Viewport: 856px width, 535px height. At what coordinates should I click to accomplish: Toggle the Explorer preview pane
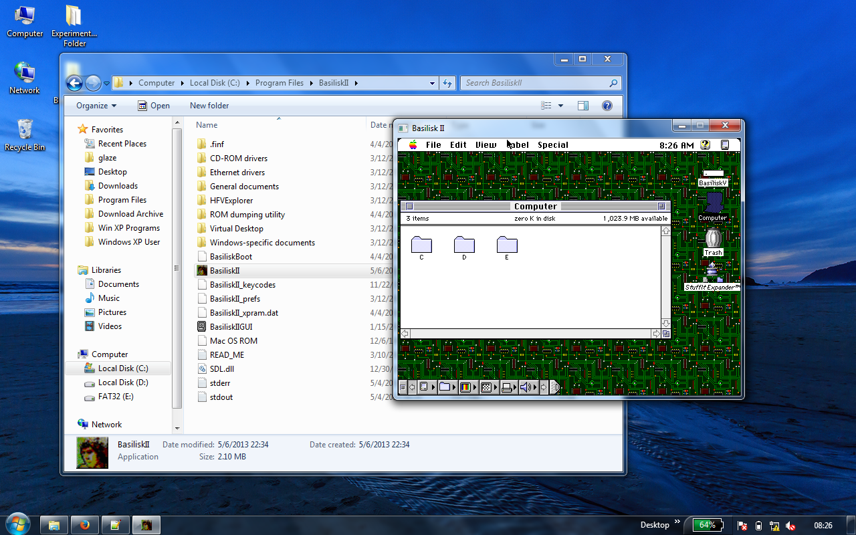(582, 106)
